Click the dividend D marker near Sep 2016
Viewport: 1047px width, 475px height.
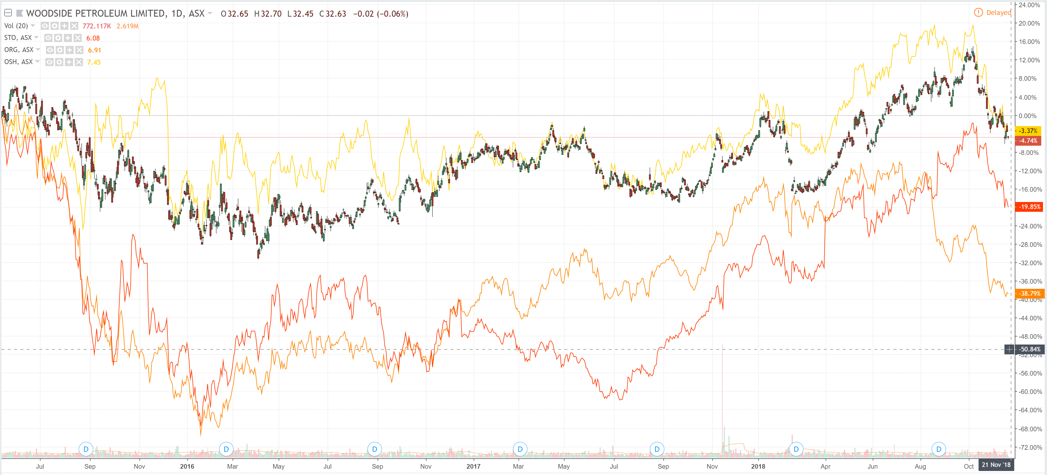374,449
